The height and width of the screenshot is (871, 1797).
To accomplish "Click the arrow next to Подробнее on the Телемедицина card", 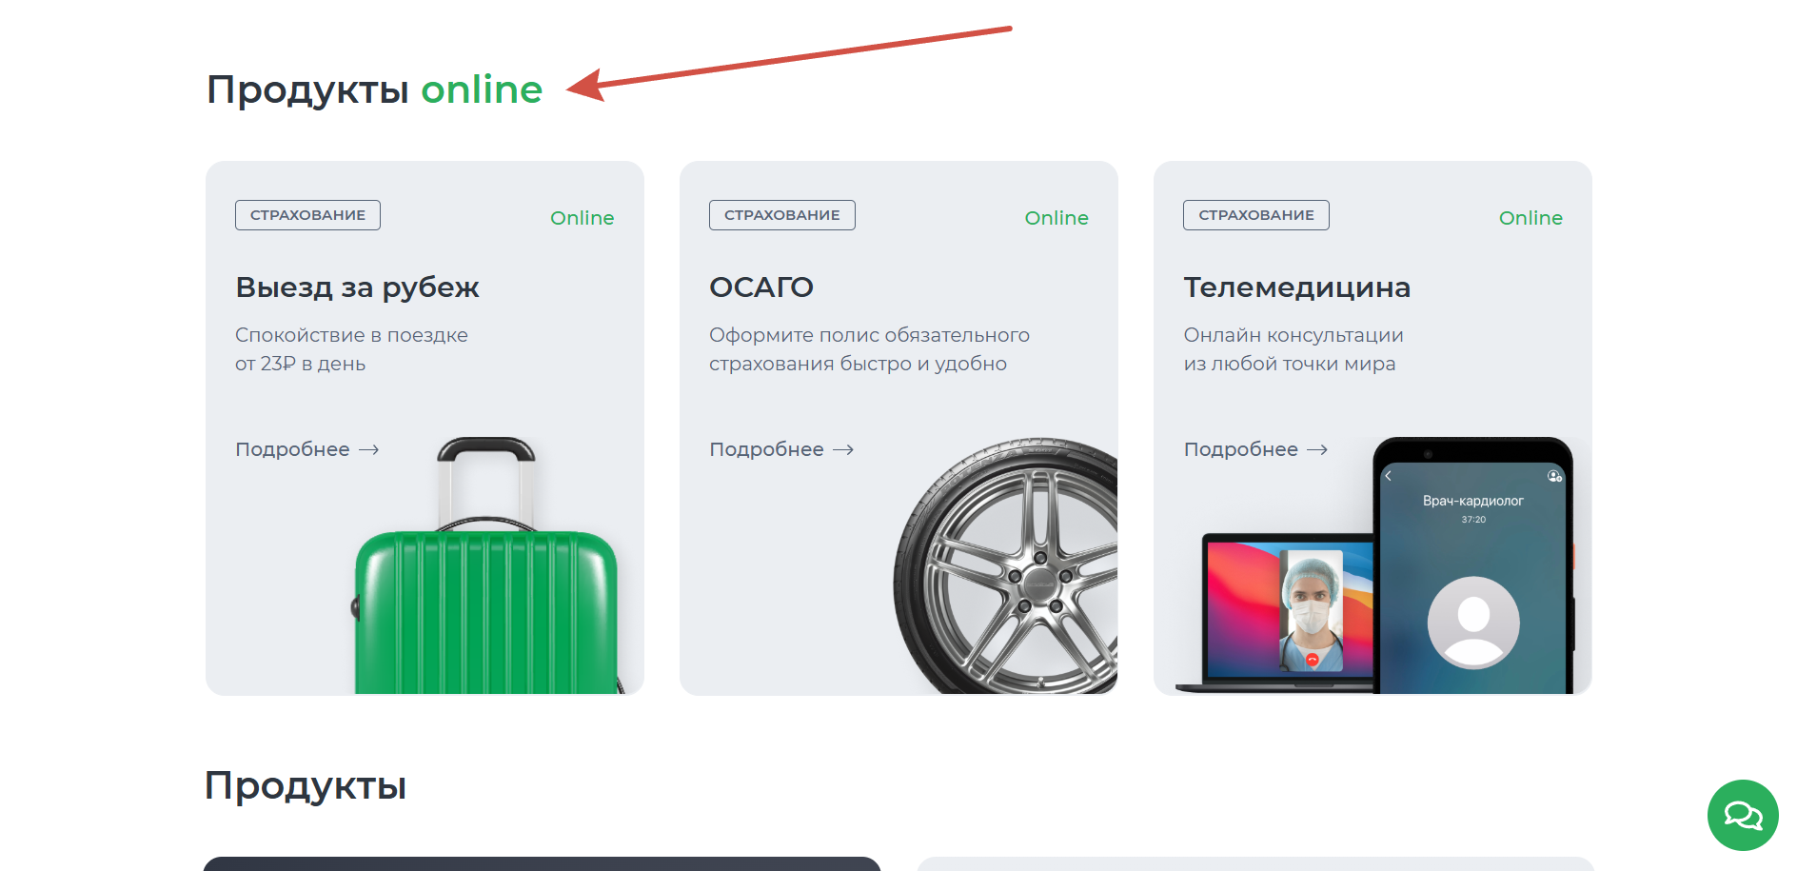I will point(1317,449).
